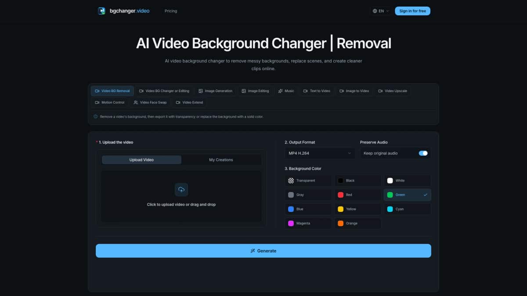Set the background to Orange

pos(358,223)
